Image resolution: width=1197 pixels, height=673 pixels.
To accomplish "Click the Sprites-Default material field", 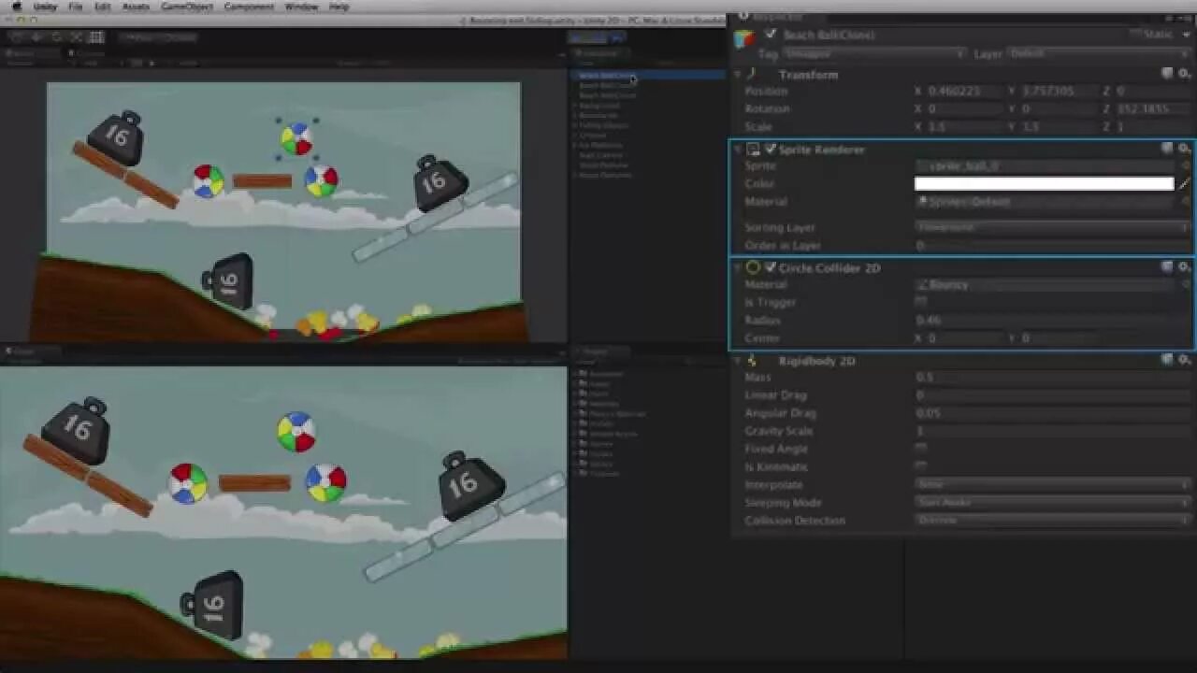I will [x=1046, y=202].
